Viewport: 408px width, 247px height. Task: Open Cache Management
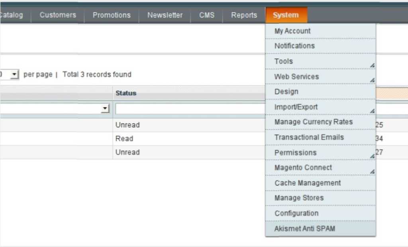coord(321,183)
